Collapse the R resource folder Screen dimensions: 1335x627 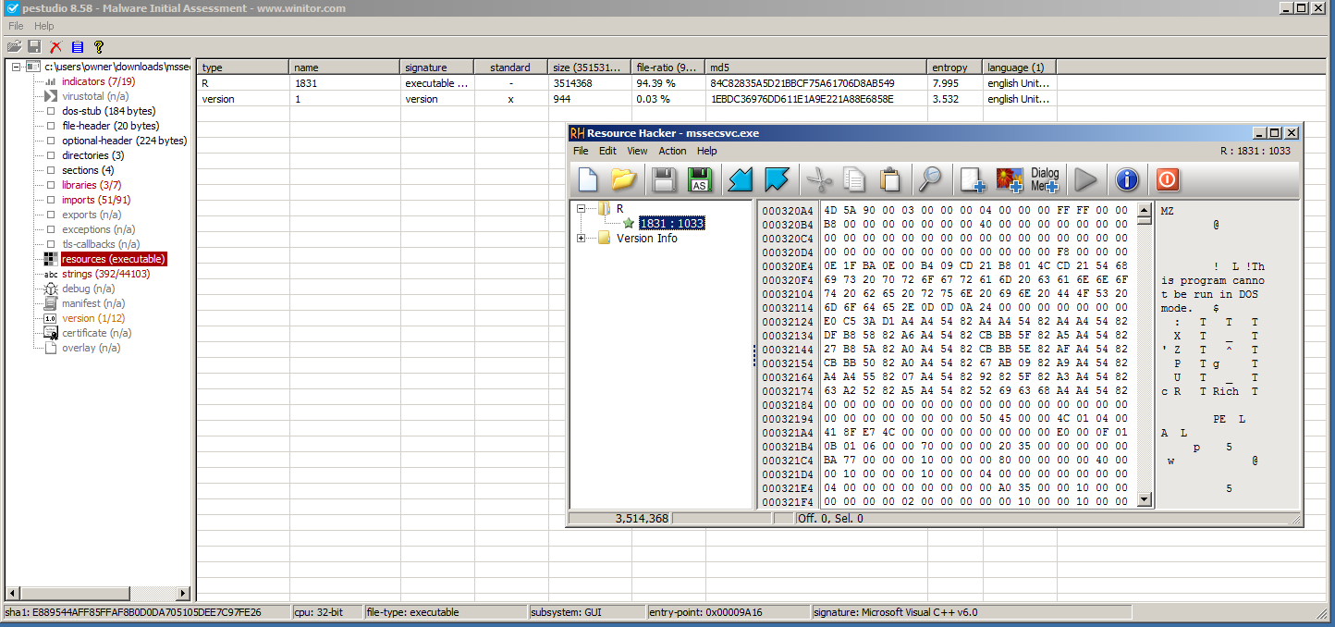tap(582, 209)
